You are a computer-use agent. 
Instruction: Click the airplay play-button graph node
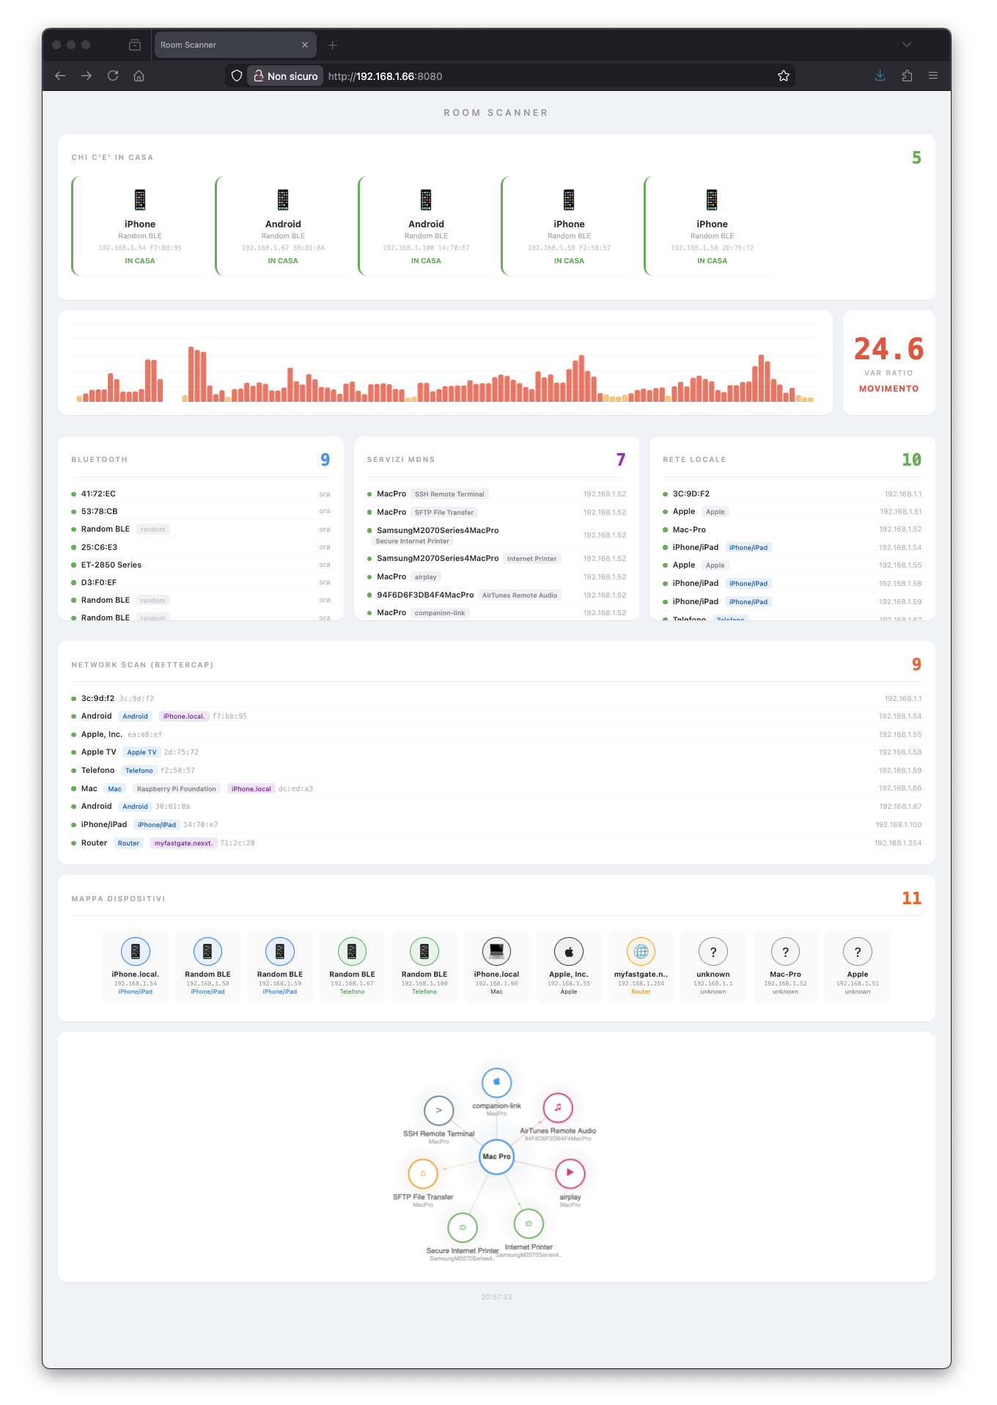click(x=570, y=1173)
